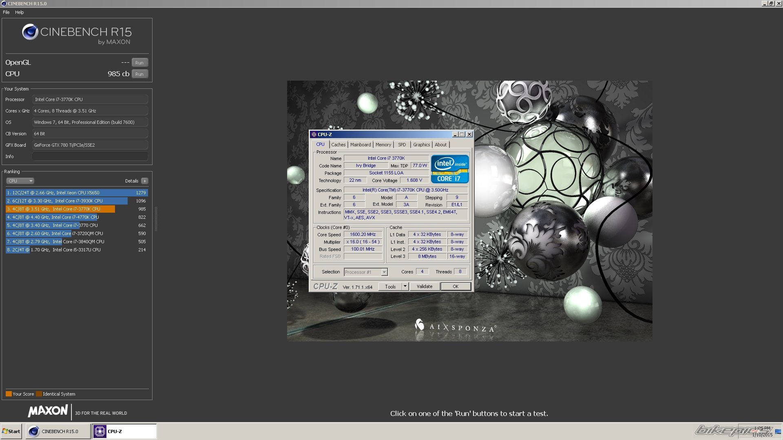The height and width of the screenshot is (440, 783).
Task: Click the Multiplier value x 16.0
Action: [x=363, y=242]
